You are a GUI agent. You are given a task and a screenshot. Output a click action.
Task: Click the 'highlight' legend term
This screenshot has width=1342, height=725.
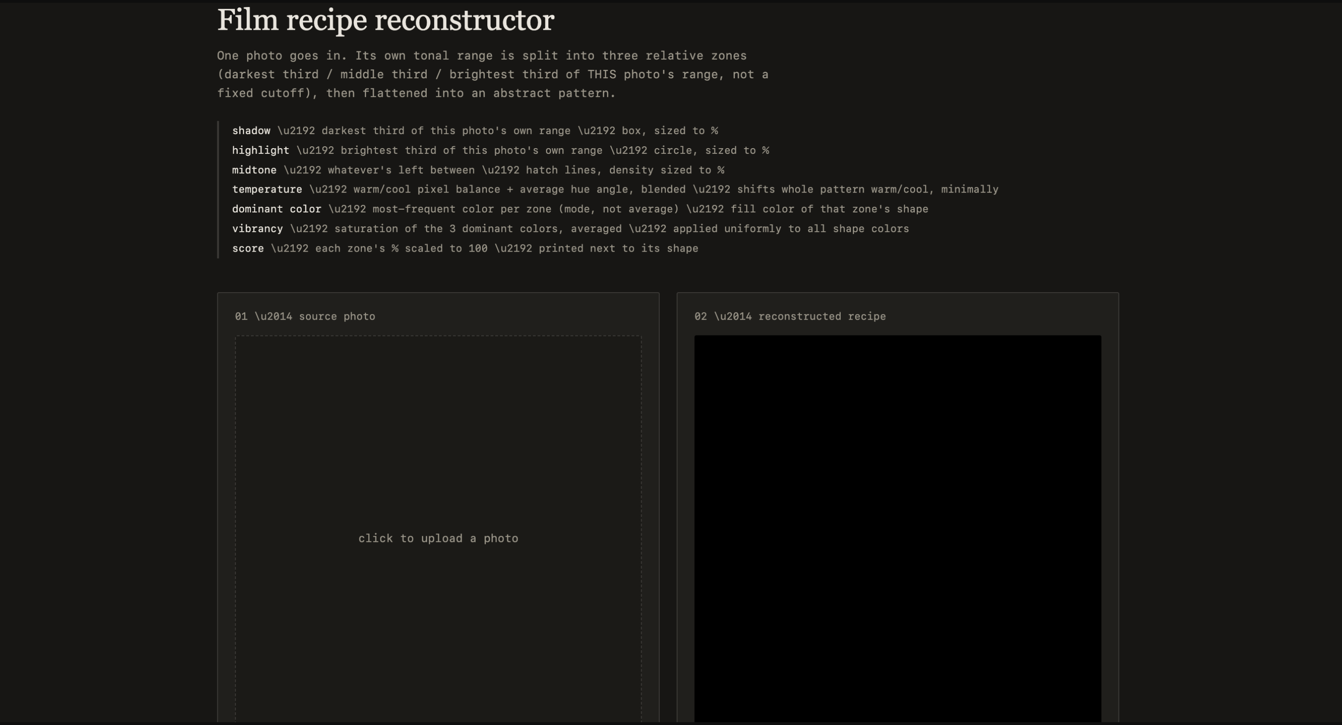[261, 150]
